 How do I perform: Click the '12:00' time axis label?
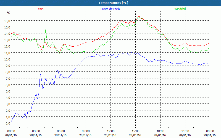(x=111, y=131)
